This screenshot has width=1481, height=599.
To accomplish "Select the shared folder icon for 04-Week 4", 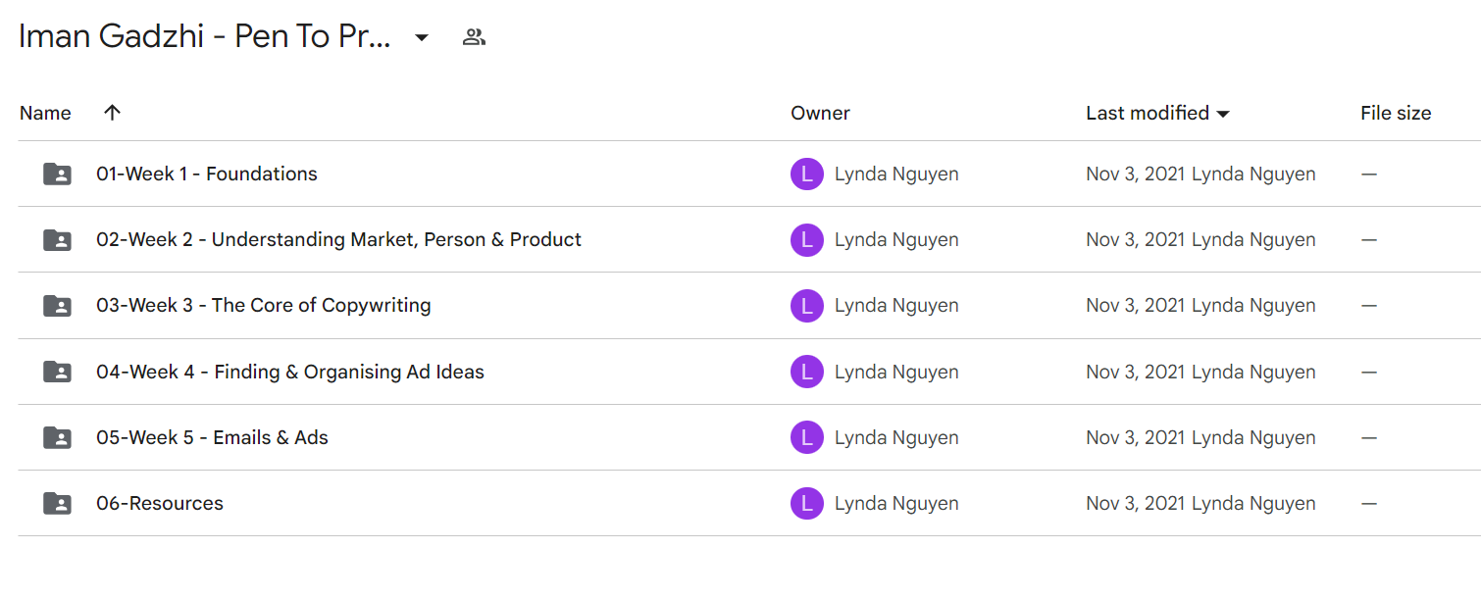I will 58,373.
